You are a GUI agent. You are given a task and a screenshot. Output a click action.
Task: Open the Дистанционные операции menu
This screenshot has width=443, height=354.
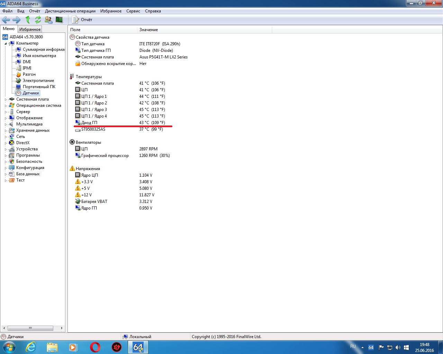click(70, 11)
